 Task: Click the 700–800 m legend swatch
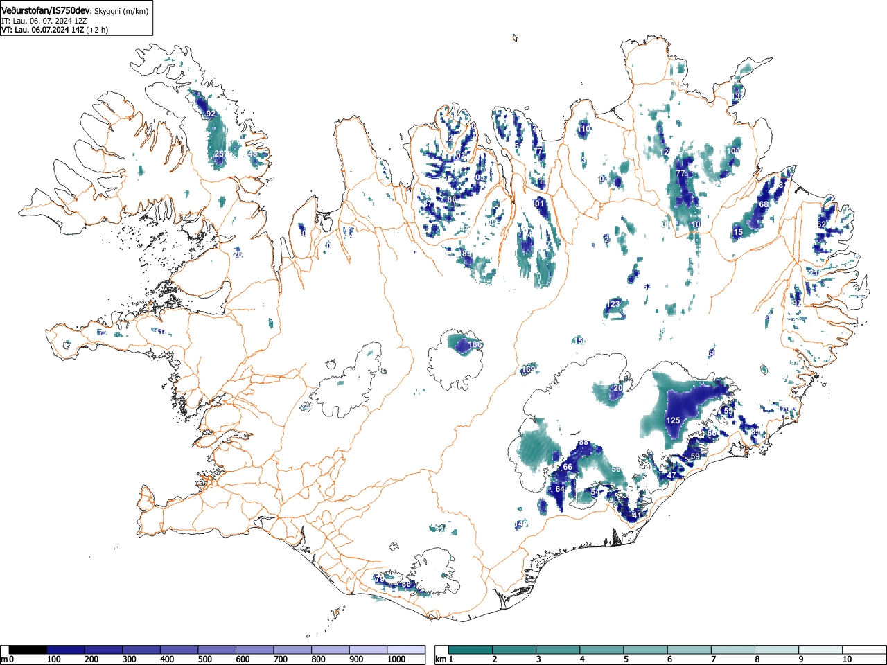[292, 650]
